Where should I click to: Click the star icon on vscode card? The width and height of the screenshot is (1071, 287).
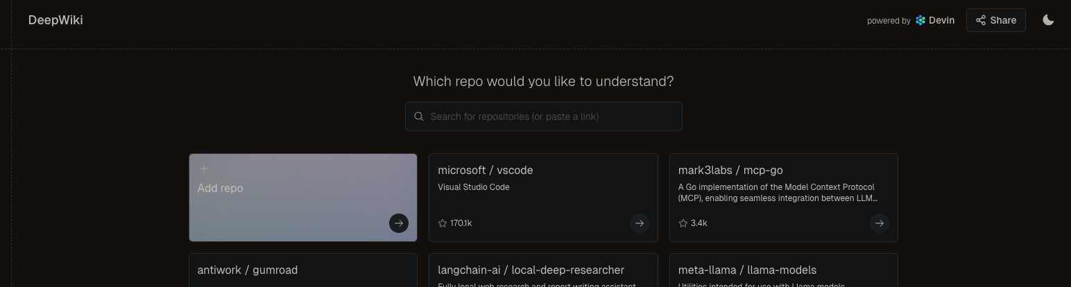pos(443,223)
